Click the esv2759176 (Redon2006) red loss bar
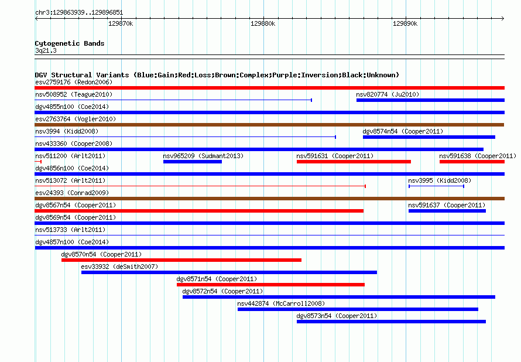Screen dimensions: 521x362 (269, 88)
